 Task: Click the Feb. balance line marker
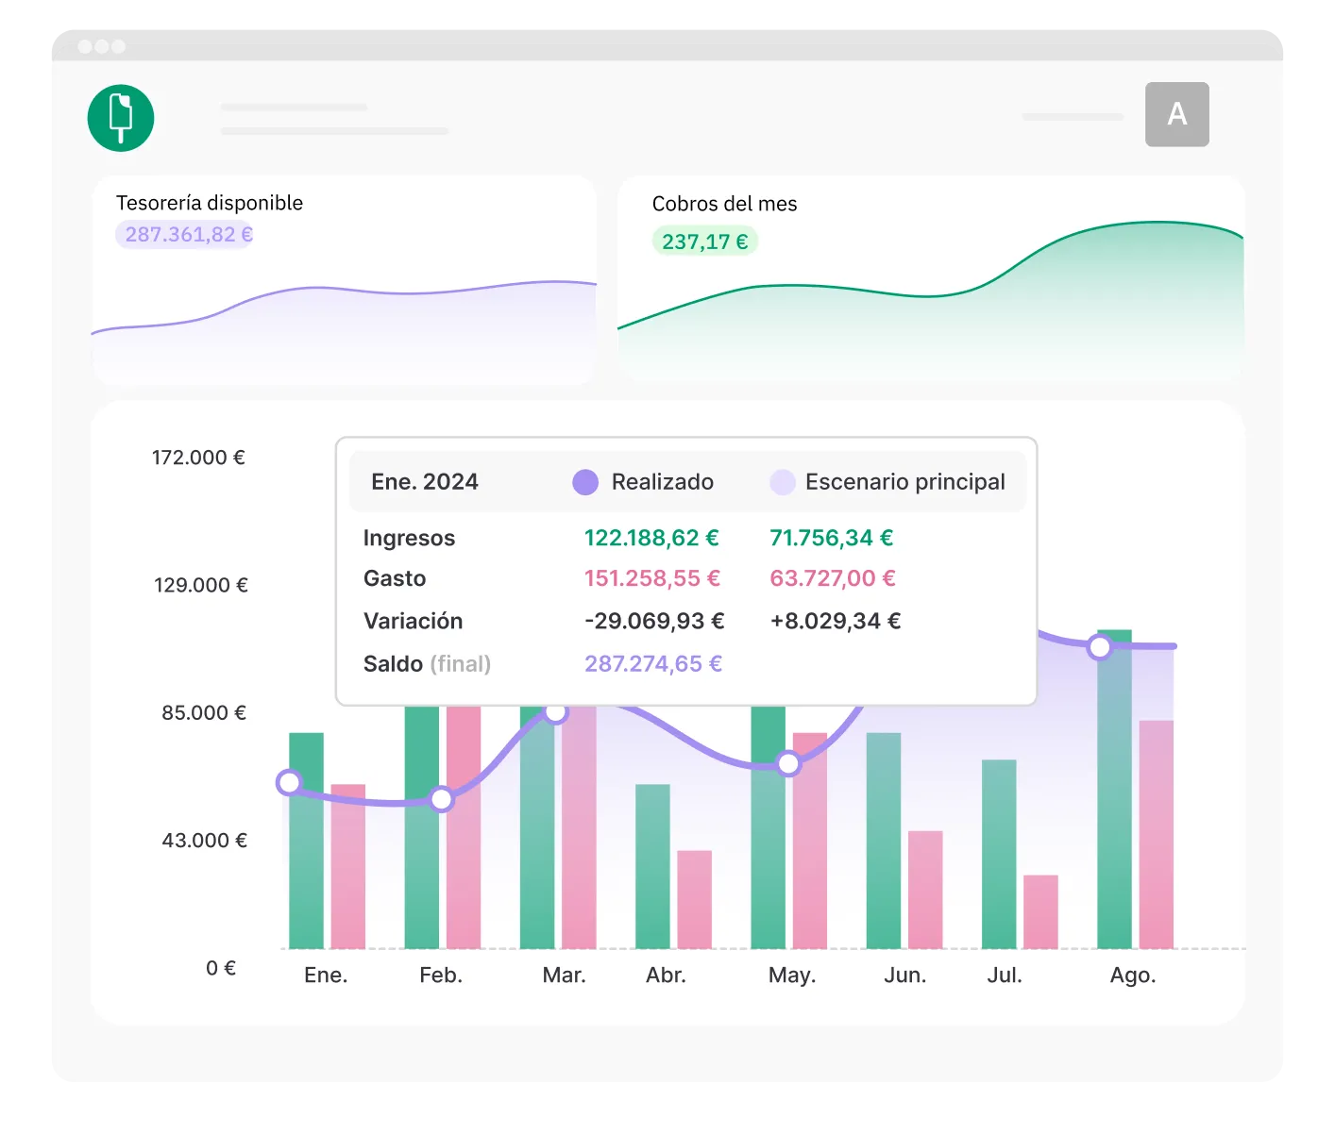(x=441, y=800)
